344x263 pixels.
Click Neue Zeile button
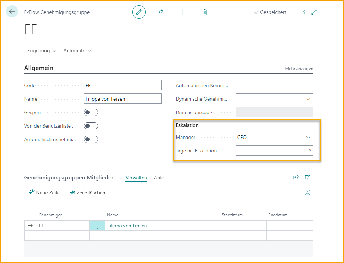(44, 193)
